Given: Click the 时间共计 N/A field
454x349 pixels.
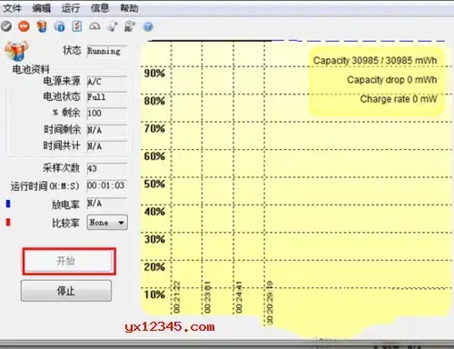Looking at the screenshot, I should pos(107,146).
